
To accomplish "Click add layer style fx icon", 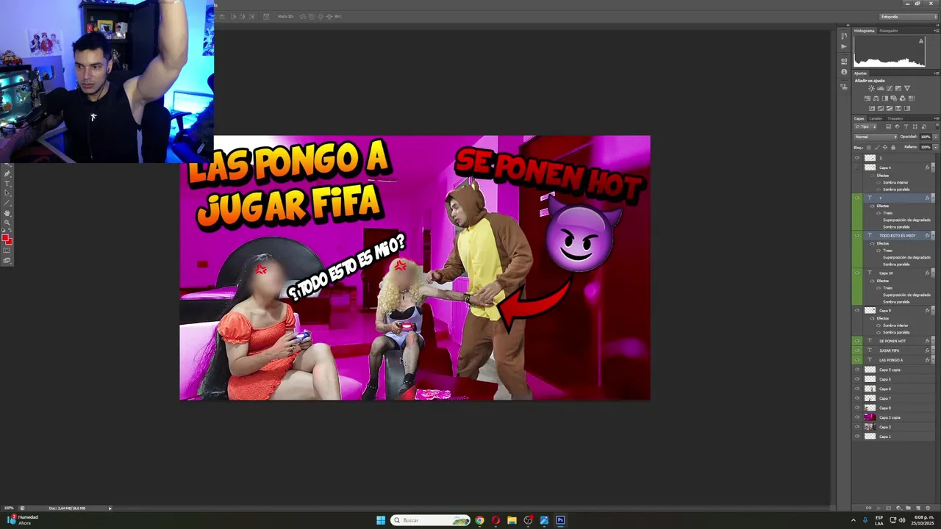I will pyautogui.click(x=879, y=508).
